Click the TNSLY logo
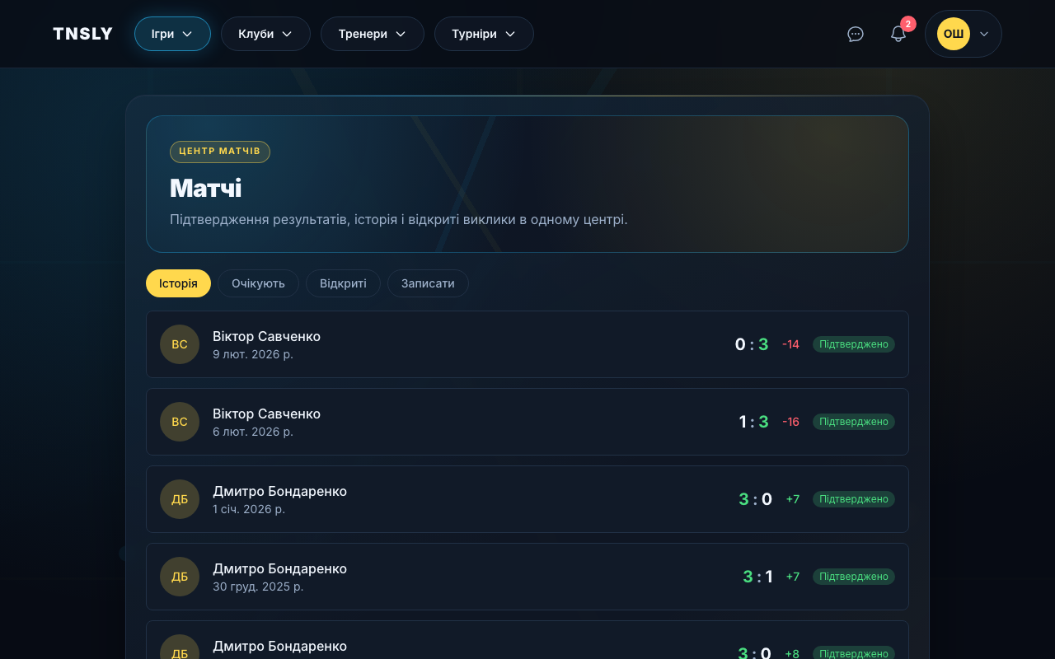The width and height of the screenshot is (1055, 659). click(82, 34)
